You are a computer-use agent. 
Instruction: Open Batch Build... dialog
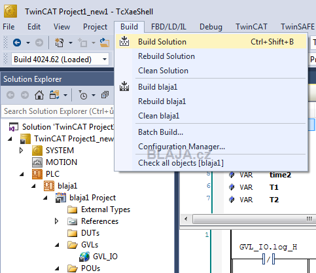[x=211, y=132]
